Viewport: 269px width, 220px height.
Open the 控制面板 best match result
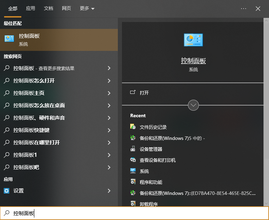(59, 40)
